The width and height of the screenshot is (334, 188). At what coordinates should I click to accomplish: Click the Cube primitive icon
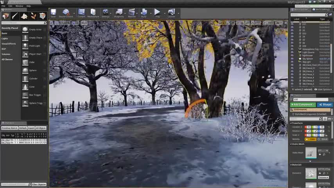(25, 62)
